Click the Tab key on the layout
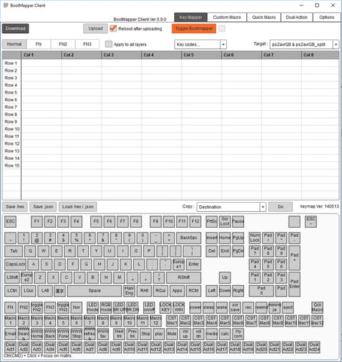The image size is (342, 362). point(14,251)
